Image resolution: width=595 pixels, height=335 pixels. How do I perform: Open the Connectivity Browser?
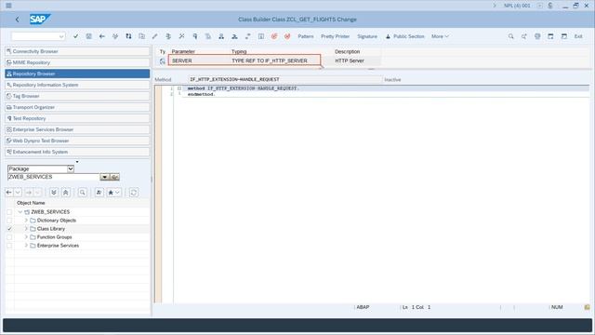77,51
